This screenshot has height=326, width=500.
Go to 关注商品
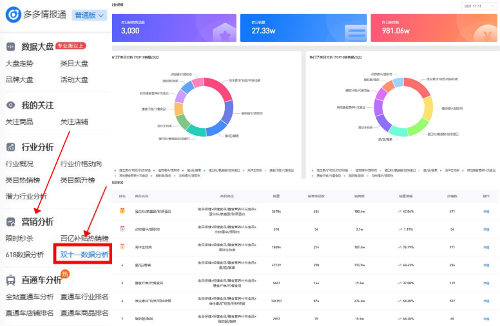(19, 122)
